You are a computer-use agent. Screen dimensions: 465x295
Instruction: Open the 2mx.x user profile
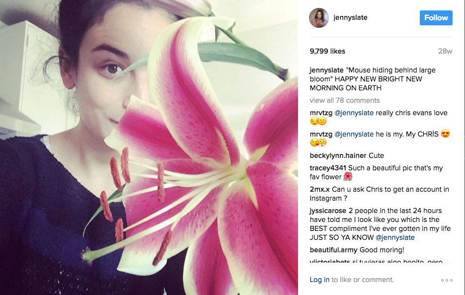[320, 189]
